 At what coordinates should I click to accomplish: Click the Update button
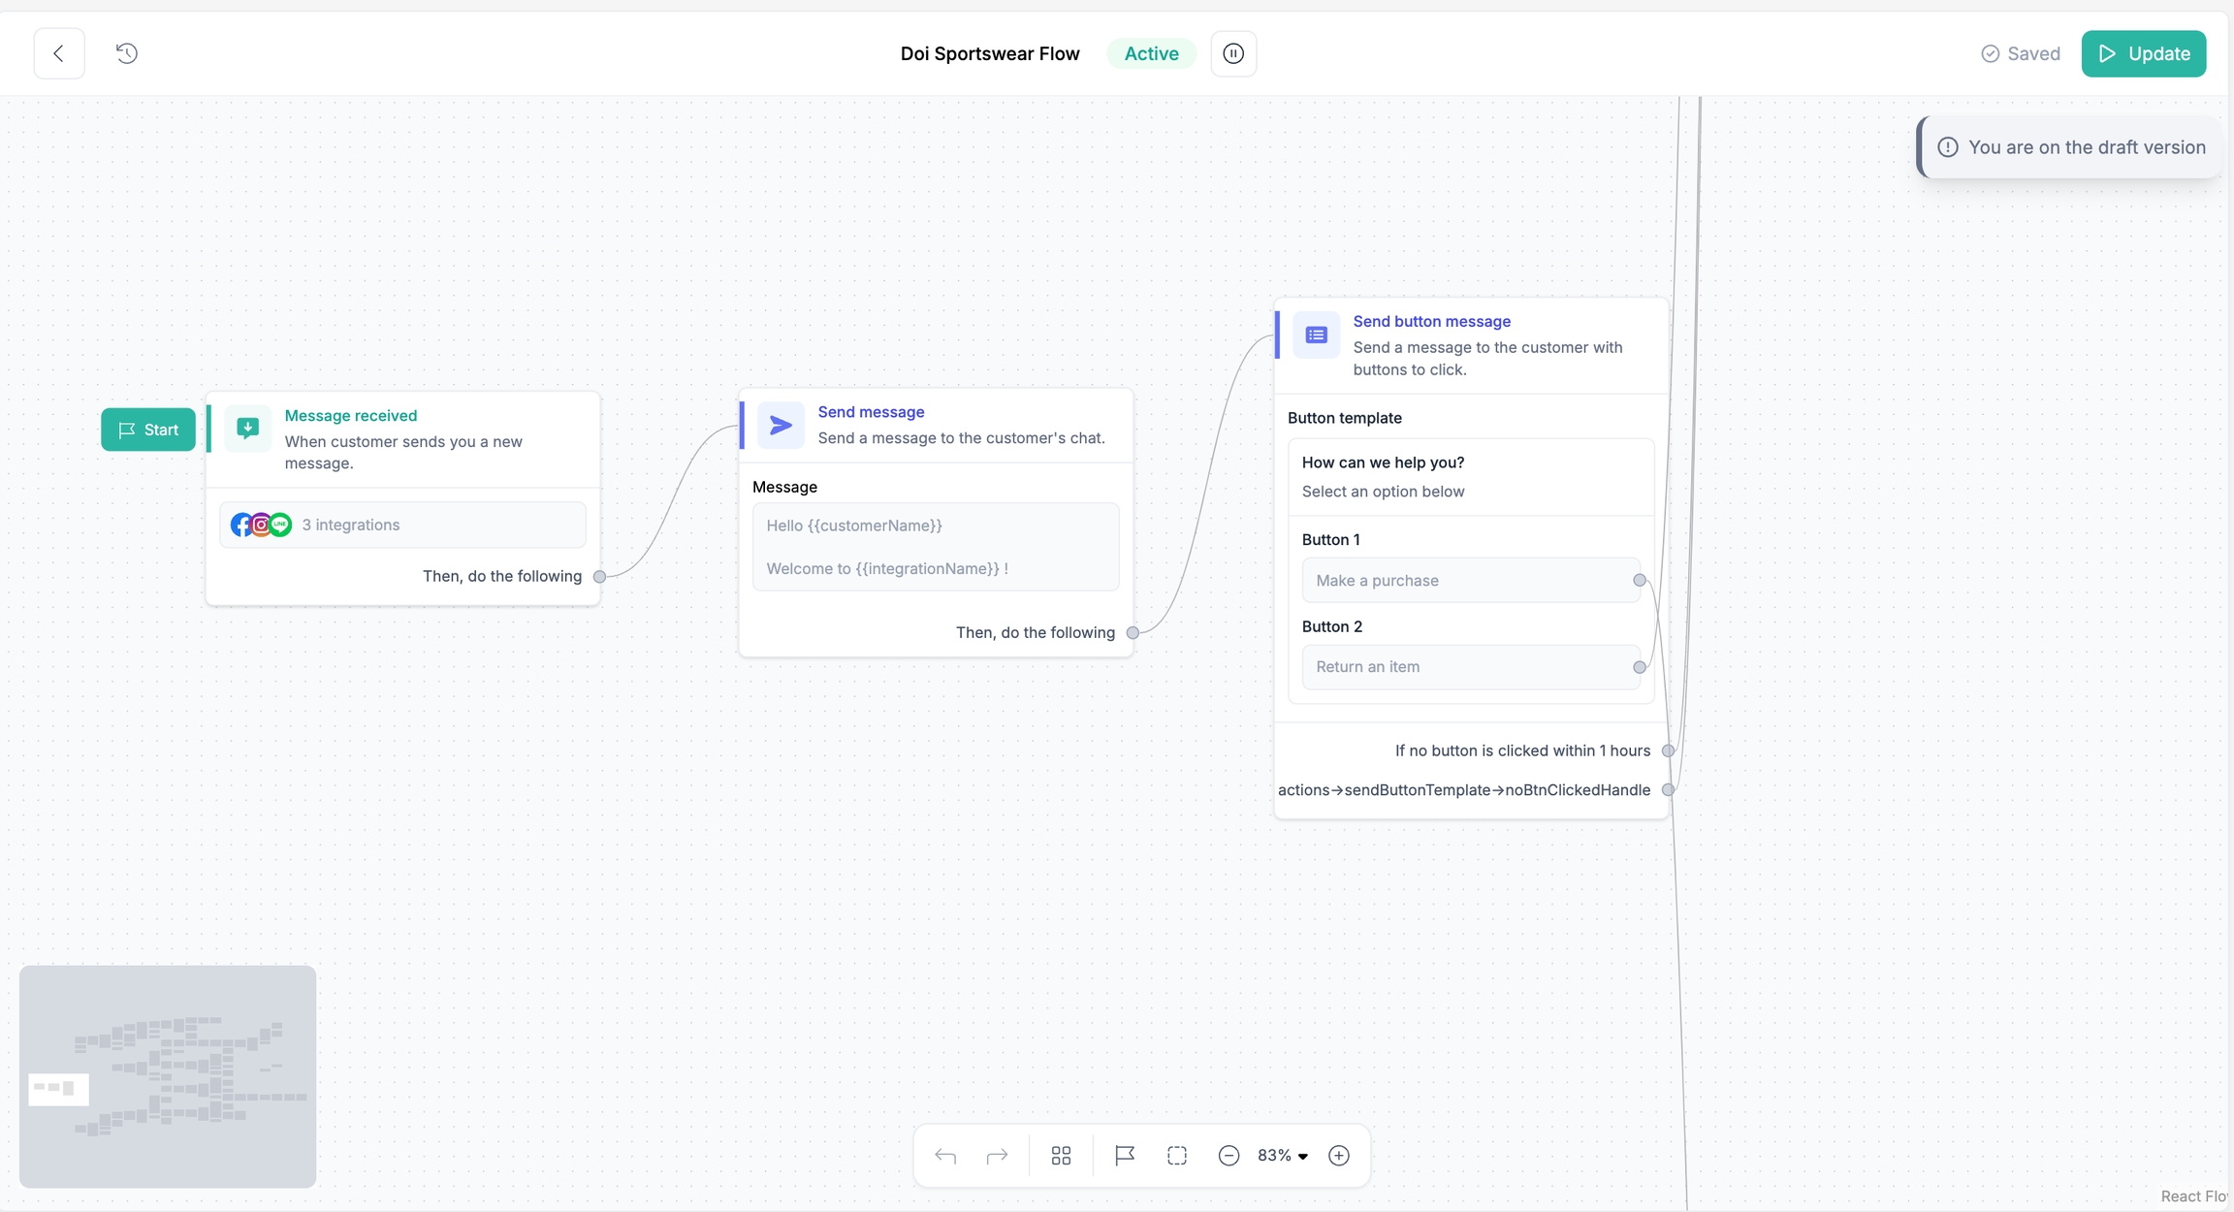coord(2143,53)
